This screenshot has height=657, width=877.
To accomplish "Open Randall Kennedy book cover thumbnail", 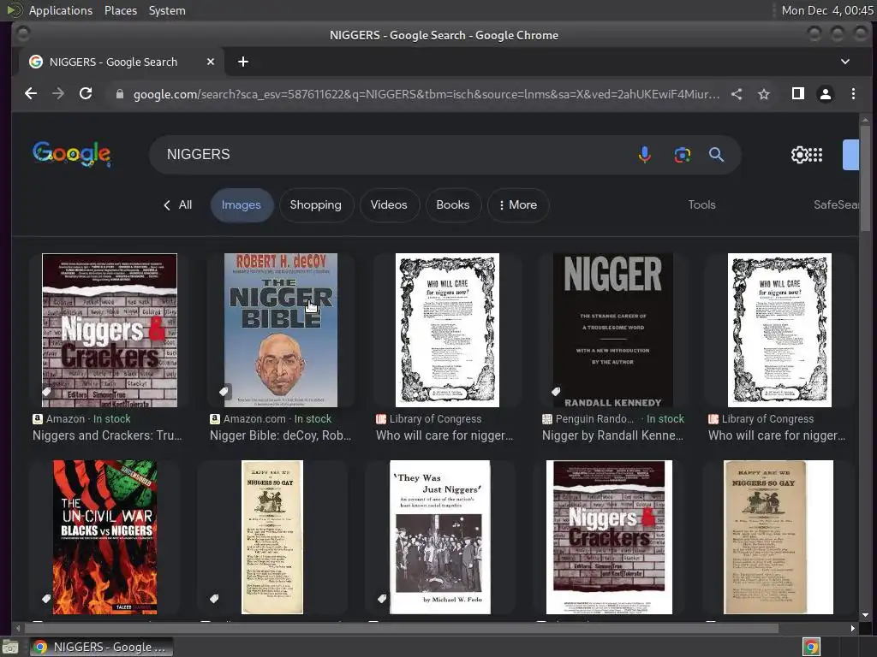I will [x=613, y=330].
